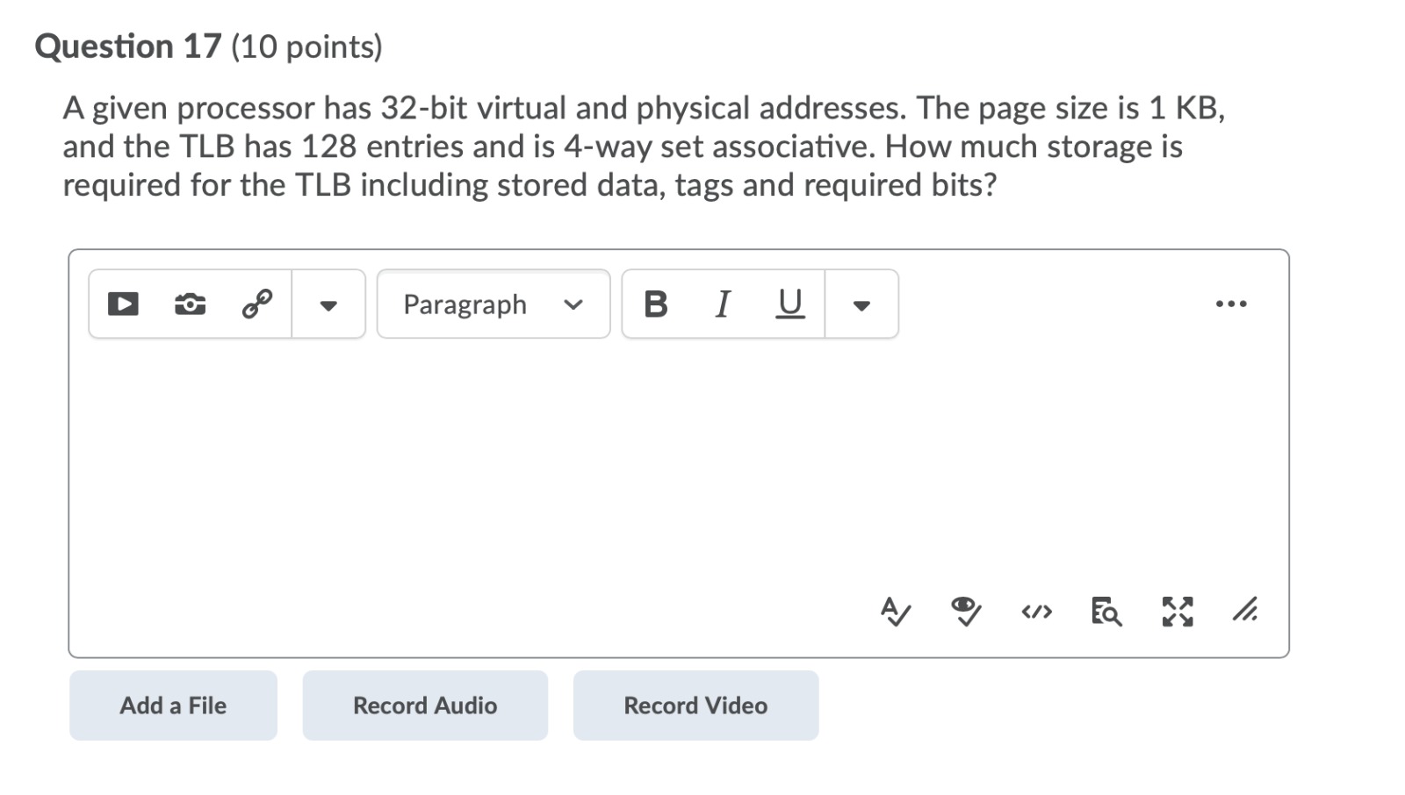Insert a quicklink with the link icon

[x=255, y=304]
